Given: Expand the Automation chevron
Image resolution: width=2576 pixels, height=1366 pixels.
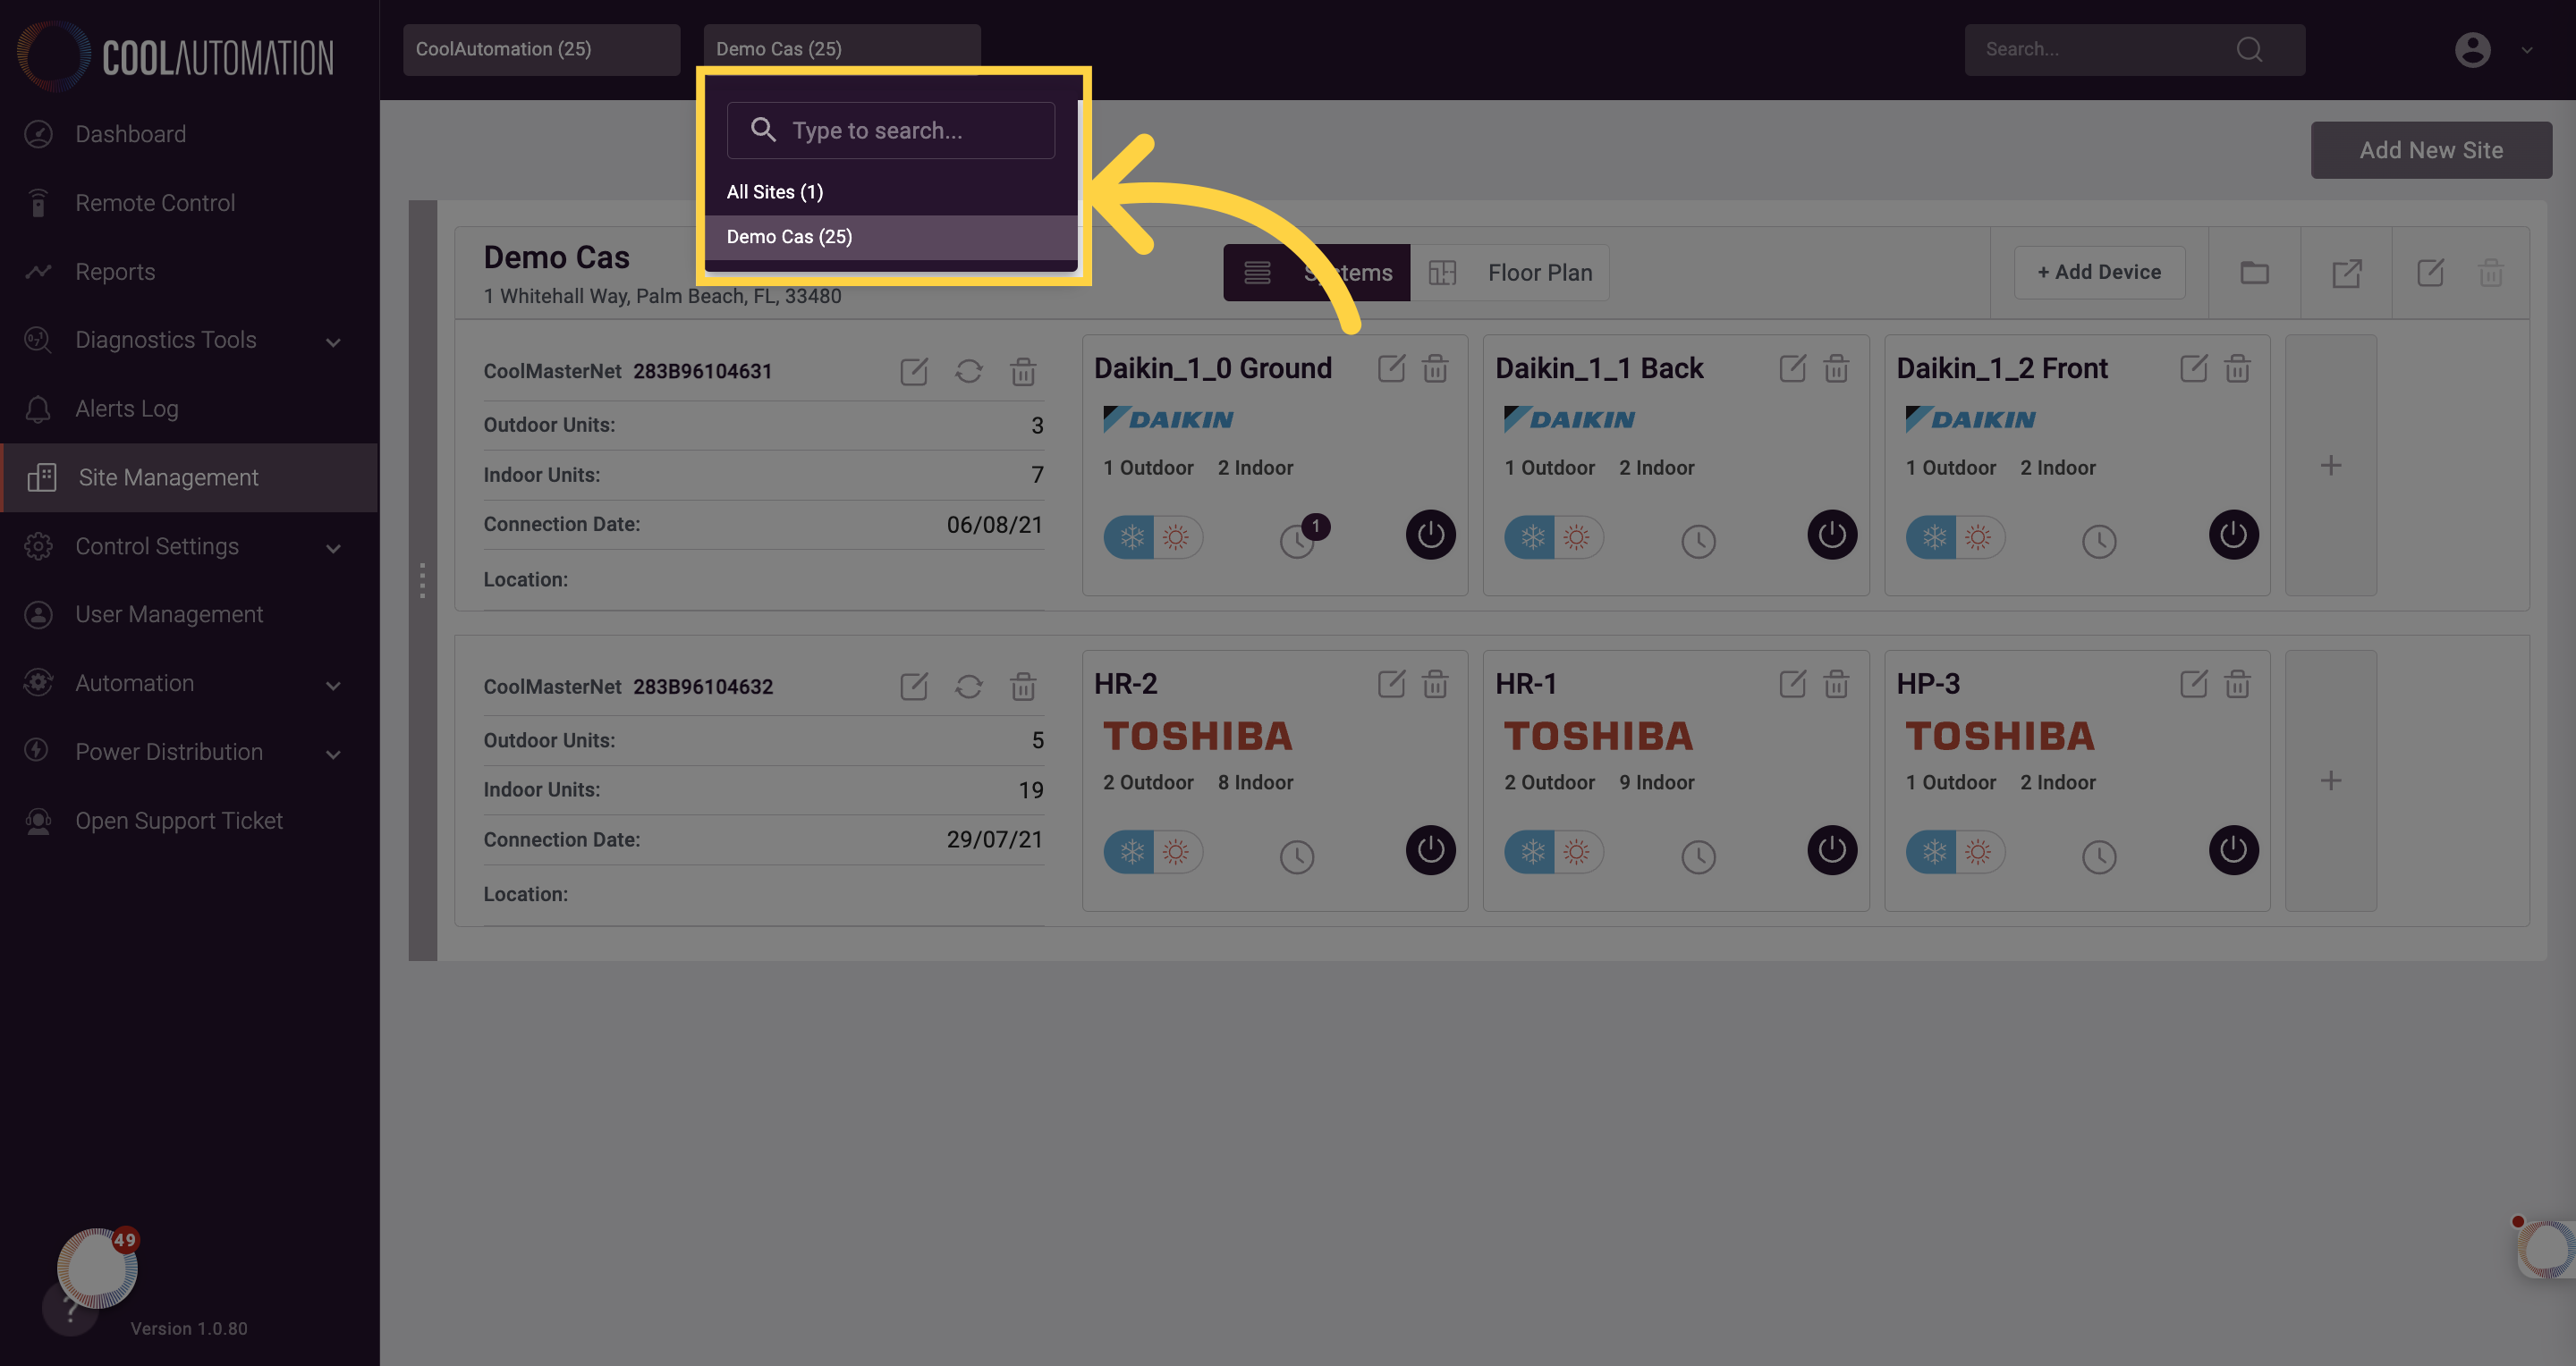Looking at the screenshot, I should pyautogui.click(x=334, y=685).
